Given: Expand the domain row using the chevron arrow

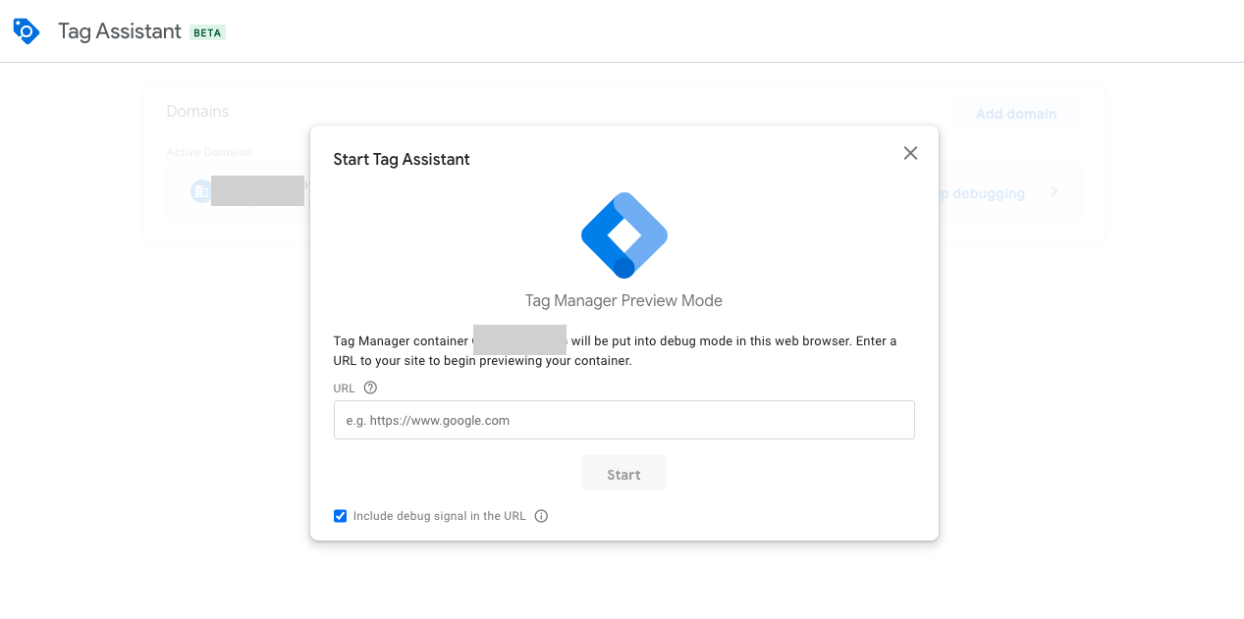Looking at the screenshot, I should pyautogui.click(x=1055, y=192).
